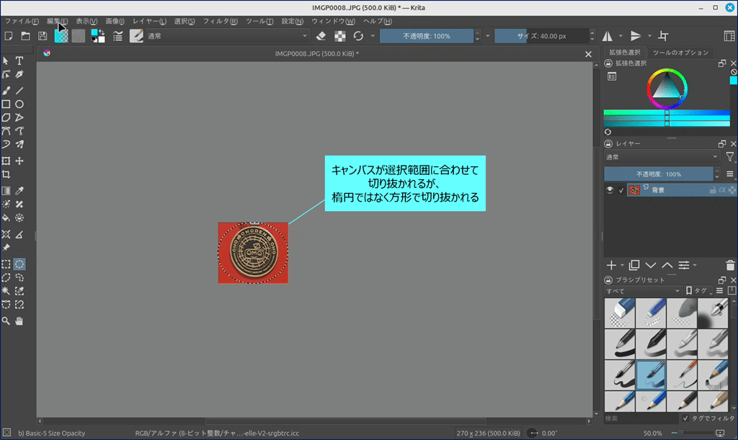The height and width of the screenshot is (440, 738).
Task: Select the Text tool in toolbox
Action: pos(19,60)
